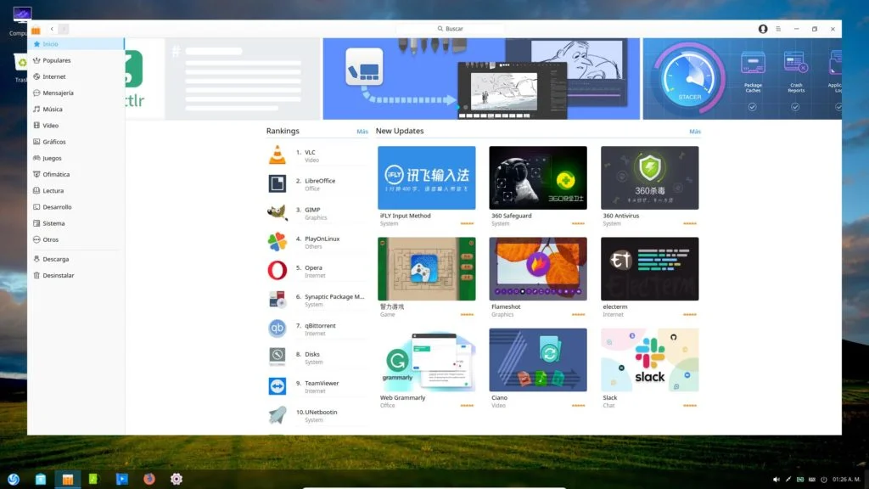This screenshot has height=489, width=869.
Task: Click the storyboard app banner
Action: click(x=481, y=79)
